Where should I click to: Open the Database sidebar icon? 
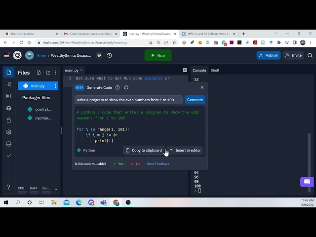point(9,144)
